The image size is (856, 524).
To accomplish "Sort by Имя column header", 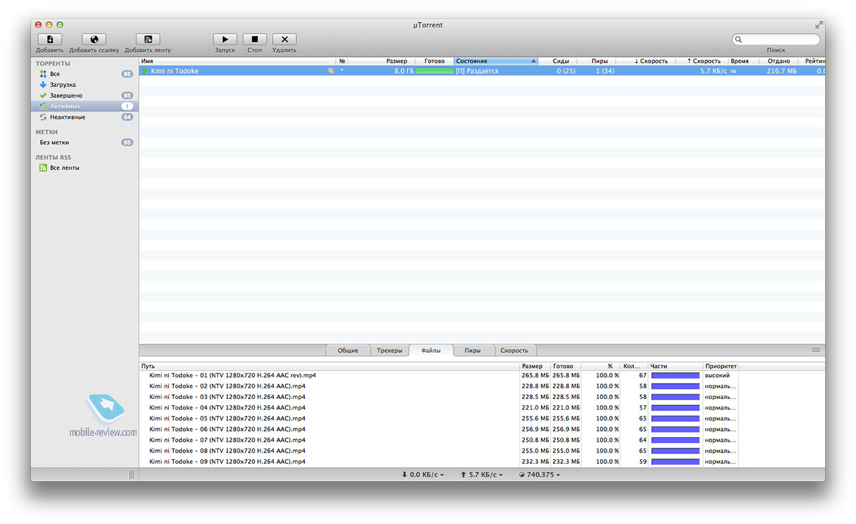I will point(237,61).
